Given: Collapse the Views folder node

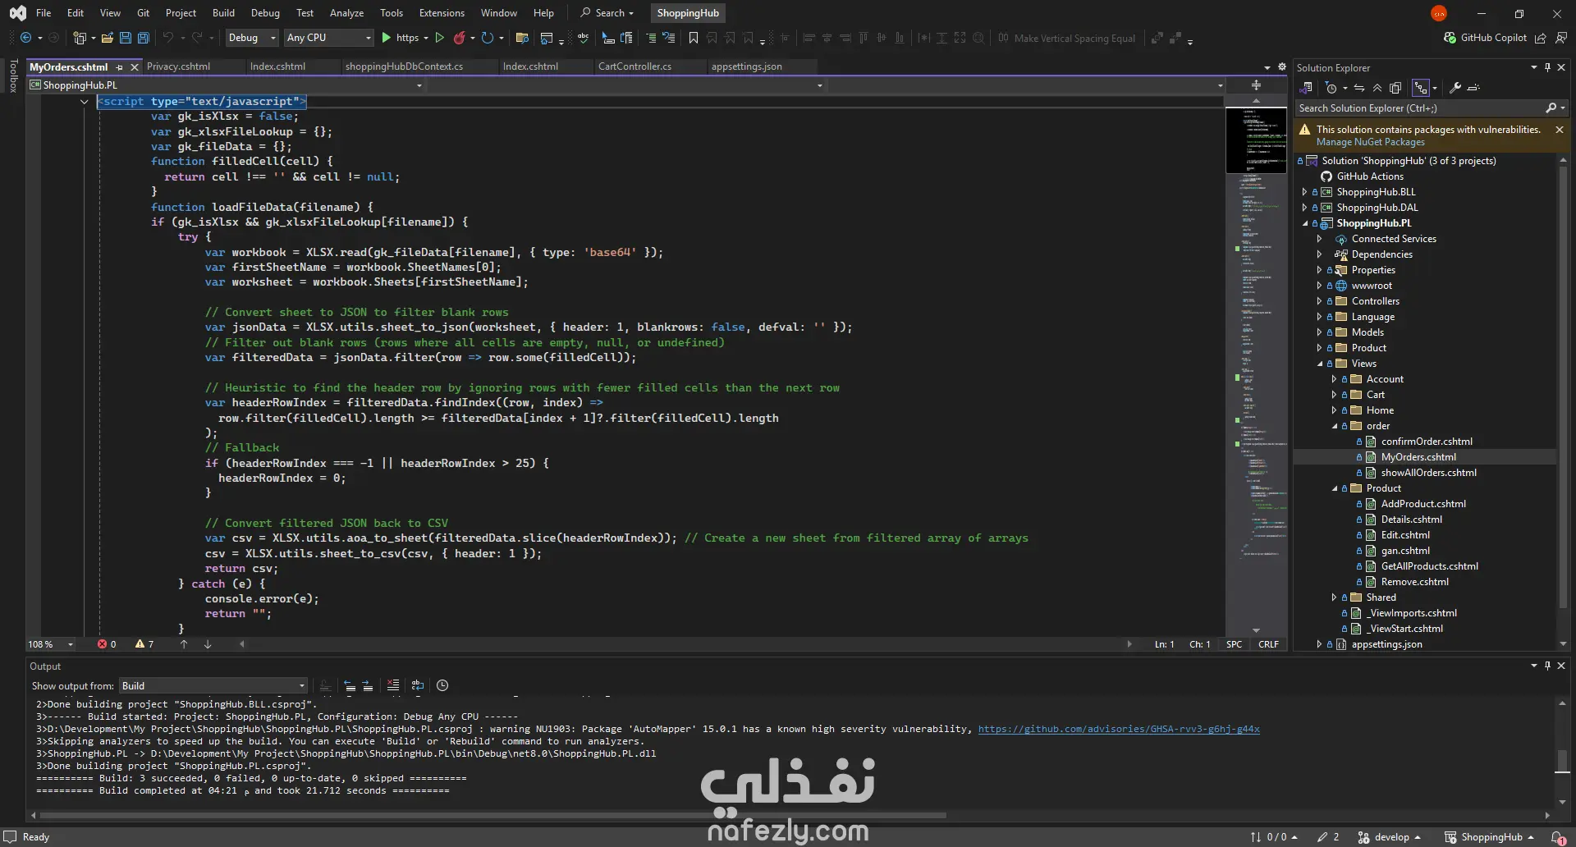Looking at the screenshot, I should tap(1319, 364).
